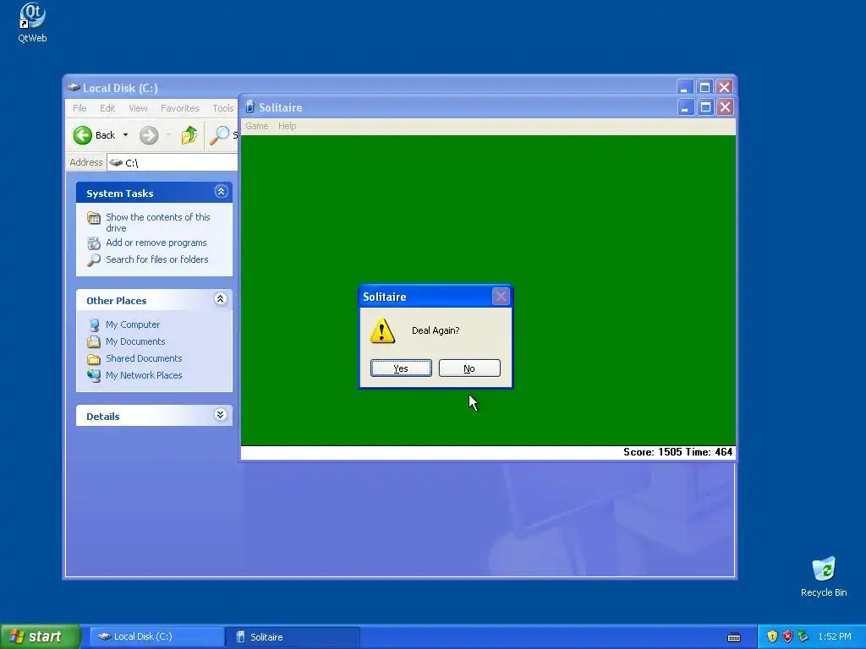Select the Recycle Bin desktop icon
Image resolution: width=866 pixels, height=649 pixels.
click(824, 576)
